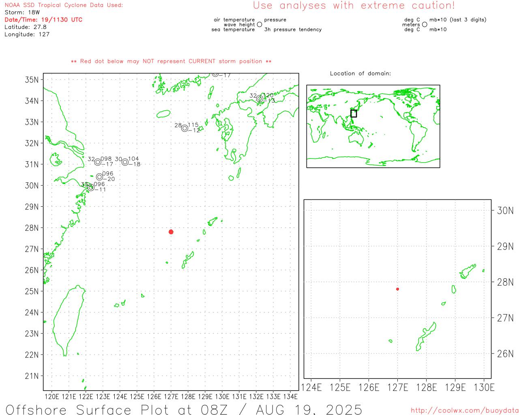Viewport: 519px width, 415px height.
Task: Select the station marker reading 33 096 -11
Action: click(x=91, y=187)
